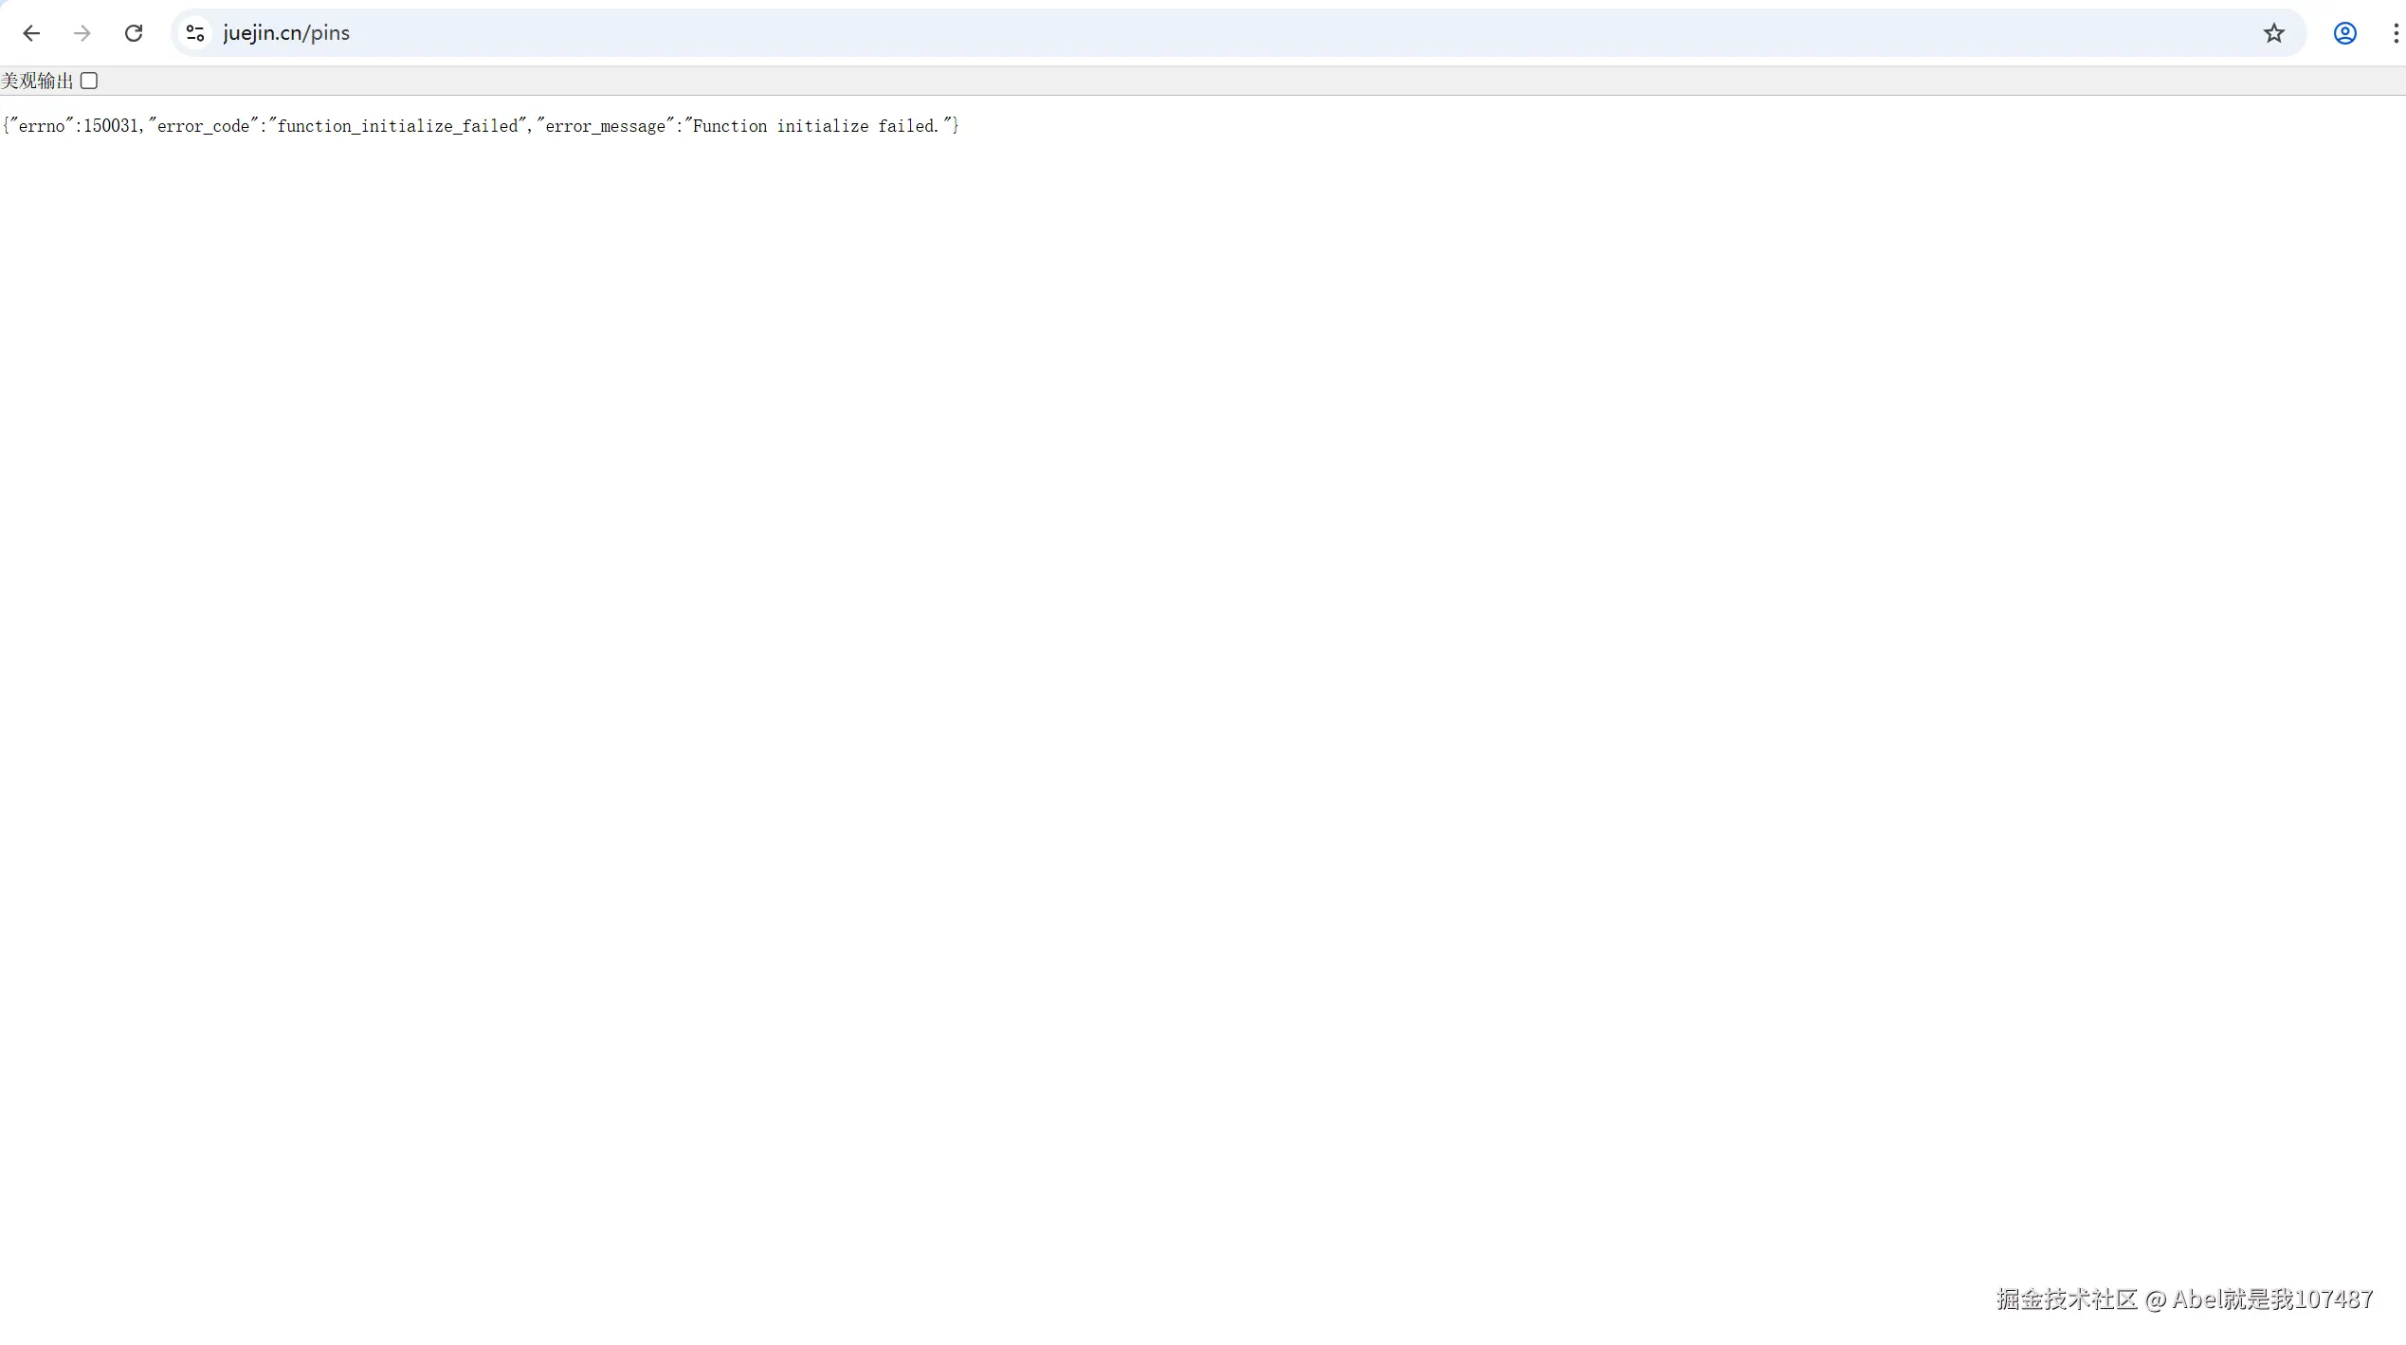
Task: Click the "error_message" key text
Action: tap(605, 126)
